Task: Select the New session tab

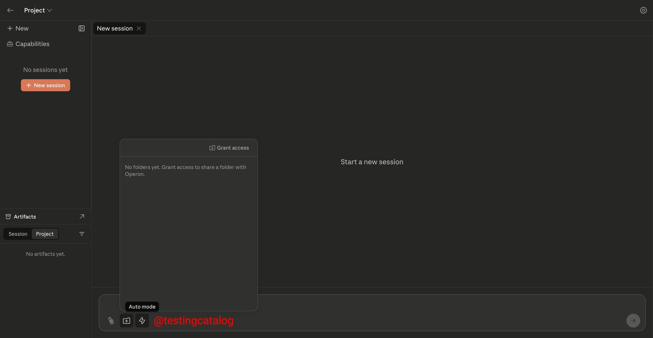Action: (115, 29)
